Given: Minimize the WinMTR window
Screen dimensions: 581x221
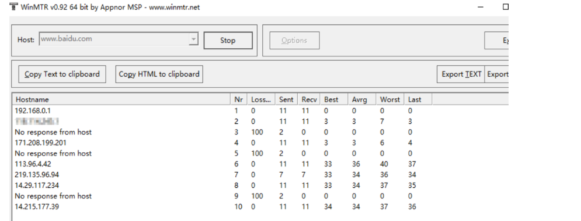Looking at the screenshot, I should (x=481, y=6).
